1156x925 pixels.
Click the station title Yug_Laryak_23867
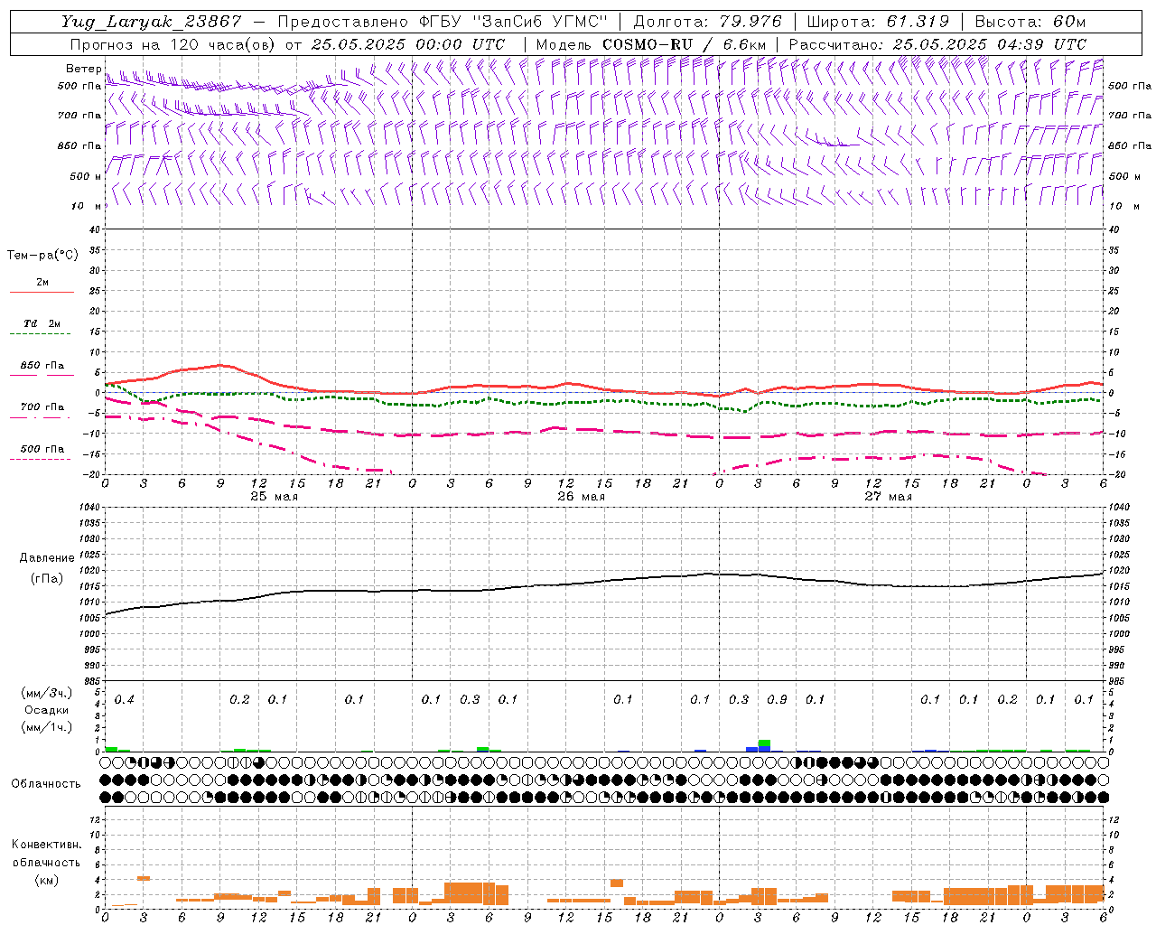click(x=151, y=22)
